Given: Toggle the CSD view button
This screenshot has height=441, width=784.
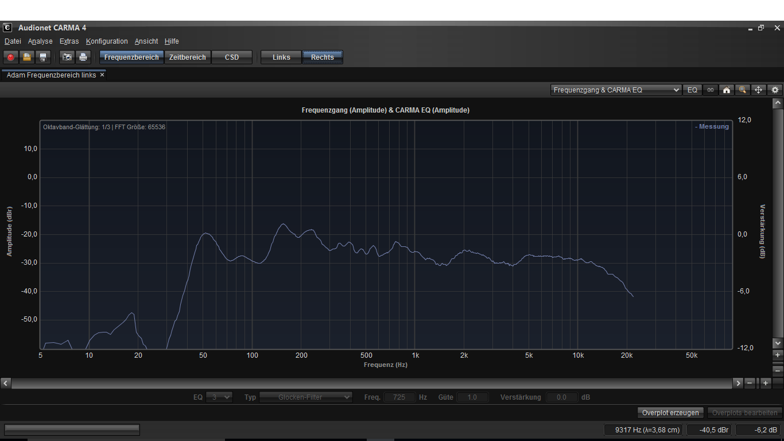Looking at the screenshot, I should point(232,57).
